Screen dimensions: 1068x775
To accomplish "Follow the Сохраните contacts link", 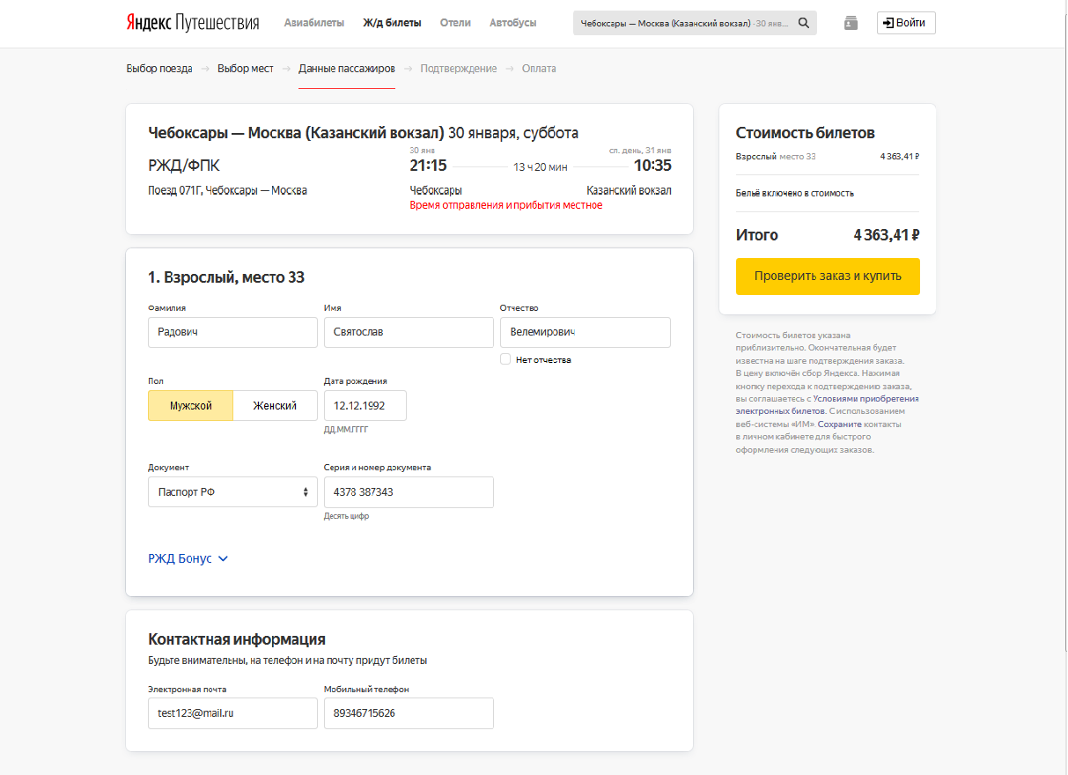I will (x=840, y=424).
